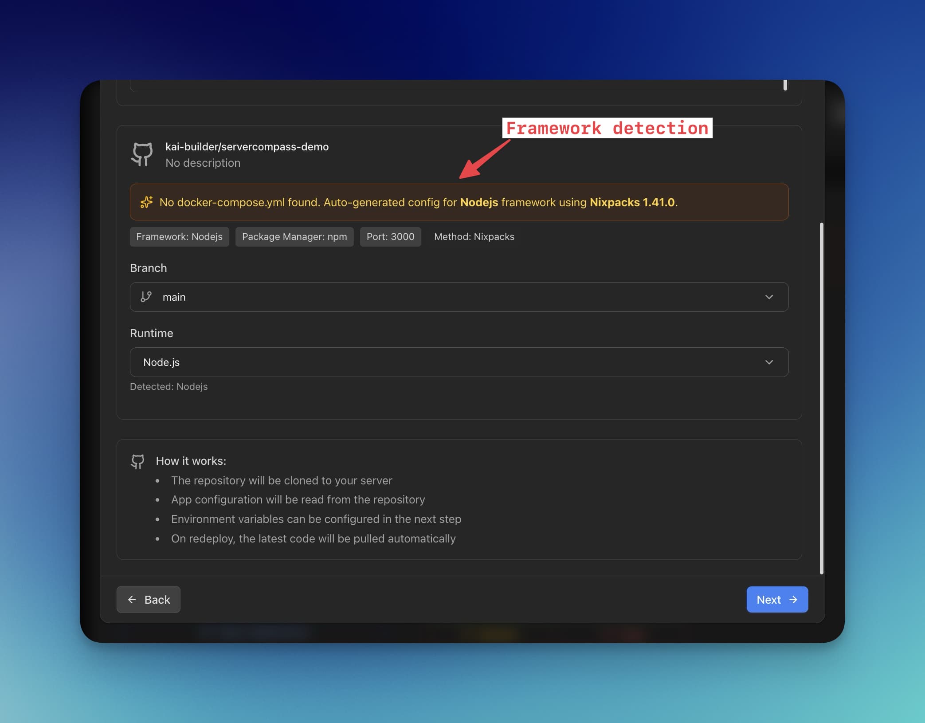Click the main vertical scrollbar thumb

(x=821, y=398)
